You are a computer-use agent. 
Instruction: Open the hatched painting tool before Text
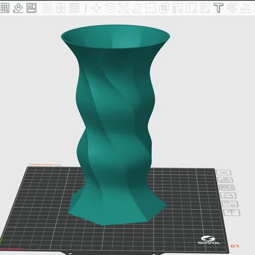205,8
